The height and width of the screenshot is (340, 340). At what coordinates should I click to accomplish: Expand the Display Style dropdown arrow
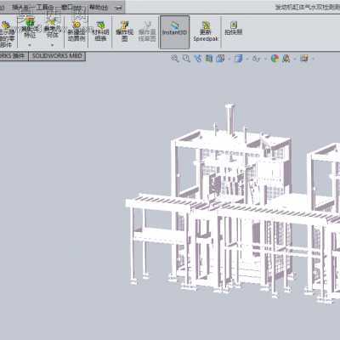[x=247, y=59]
